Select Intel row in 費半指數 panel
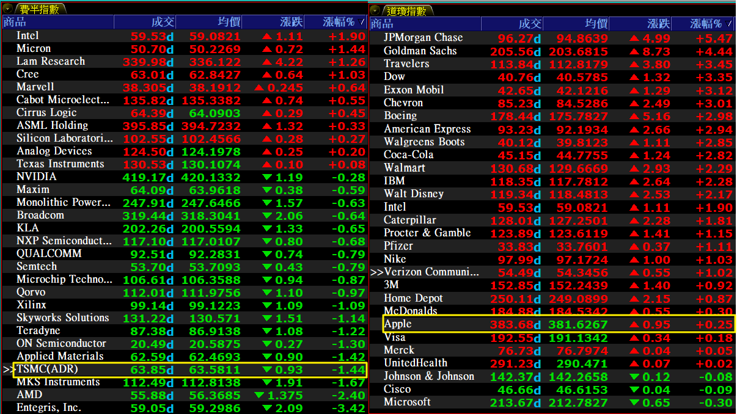Viewport: 737px width, 414px height. point(184,36)
